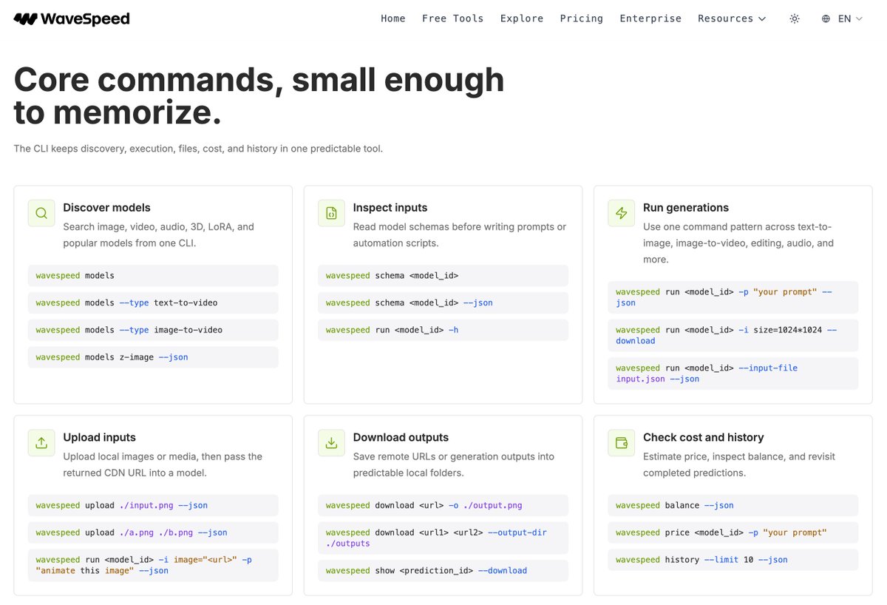The image size is (887, 605).
Task: Click "wavespeed upload ./a.png ./b.png" command
Action: (153, 533)
